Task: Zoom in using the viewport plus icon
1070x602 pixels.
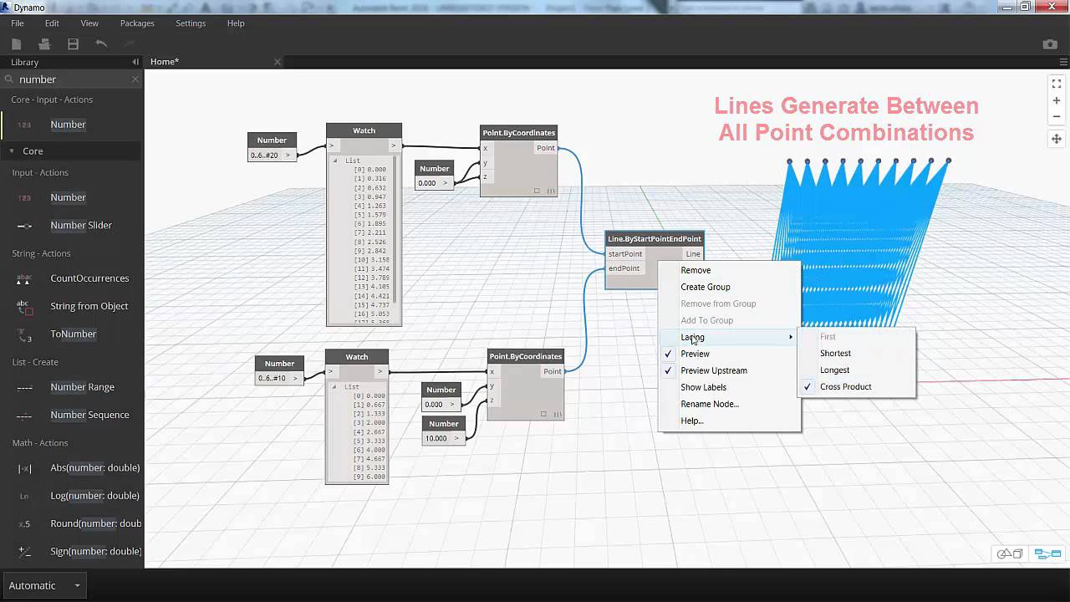Action: [1056, 99]
